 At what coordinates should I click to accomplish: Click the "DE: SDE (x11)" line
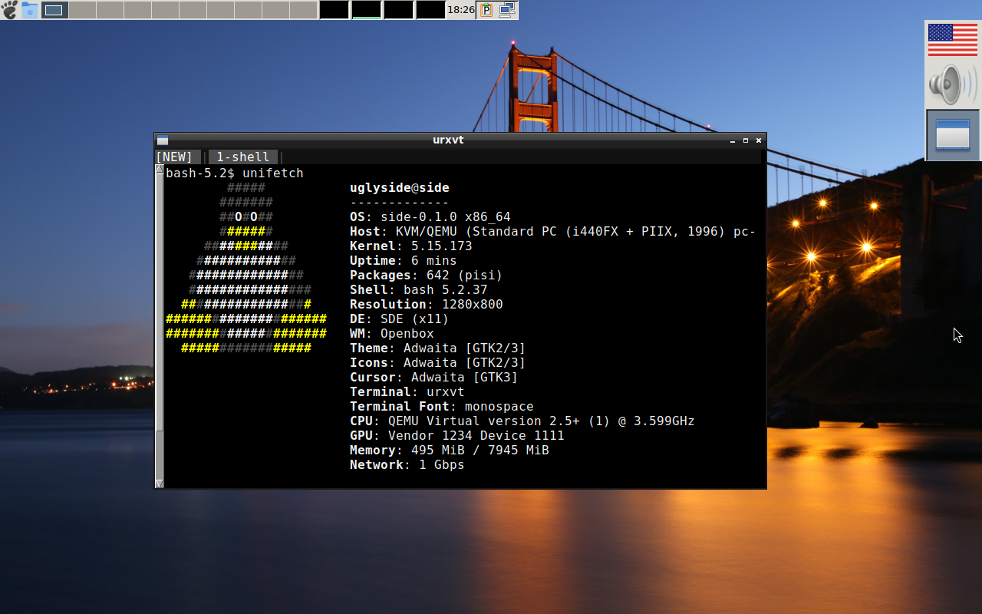pos(400,319)
